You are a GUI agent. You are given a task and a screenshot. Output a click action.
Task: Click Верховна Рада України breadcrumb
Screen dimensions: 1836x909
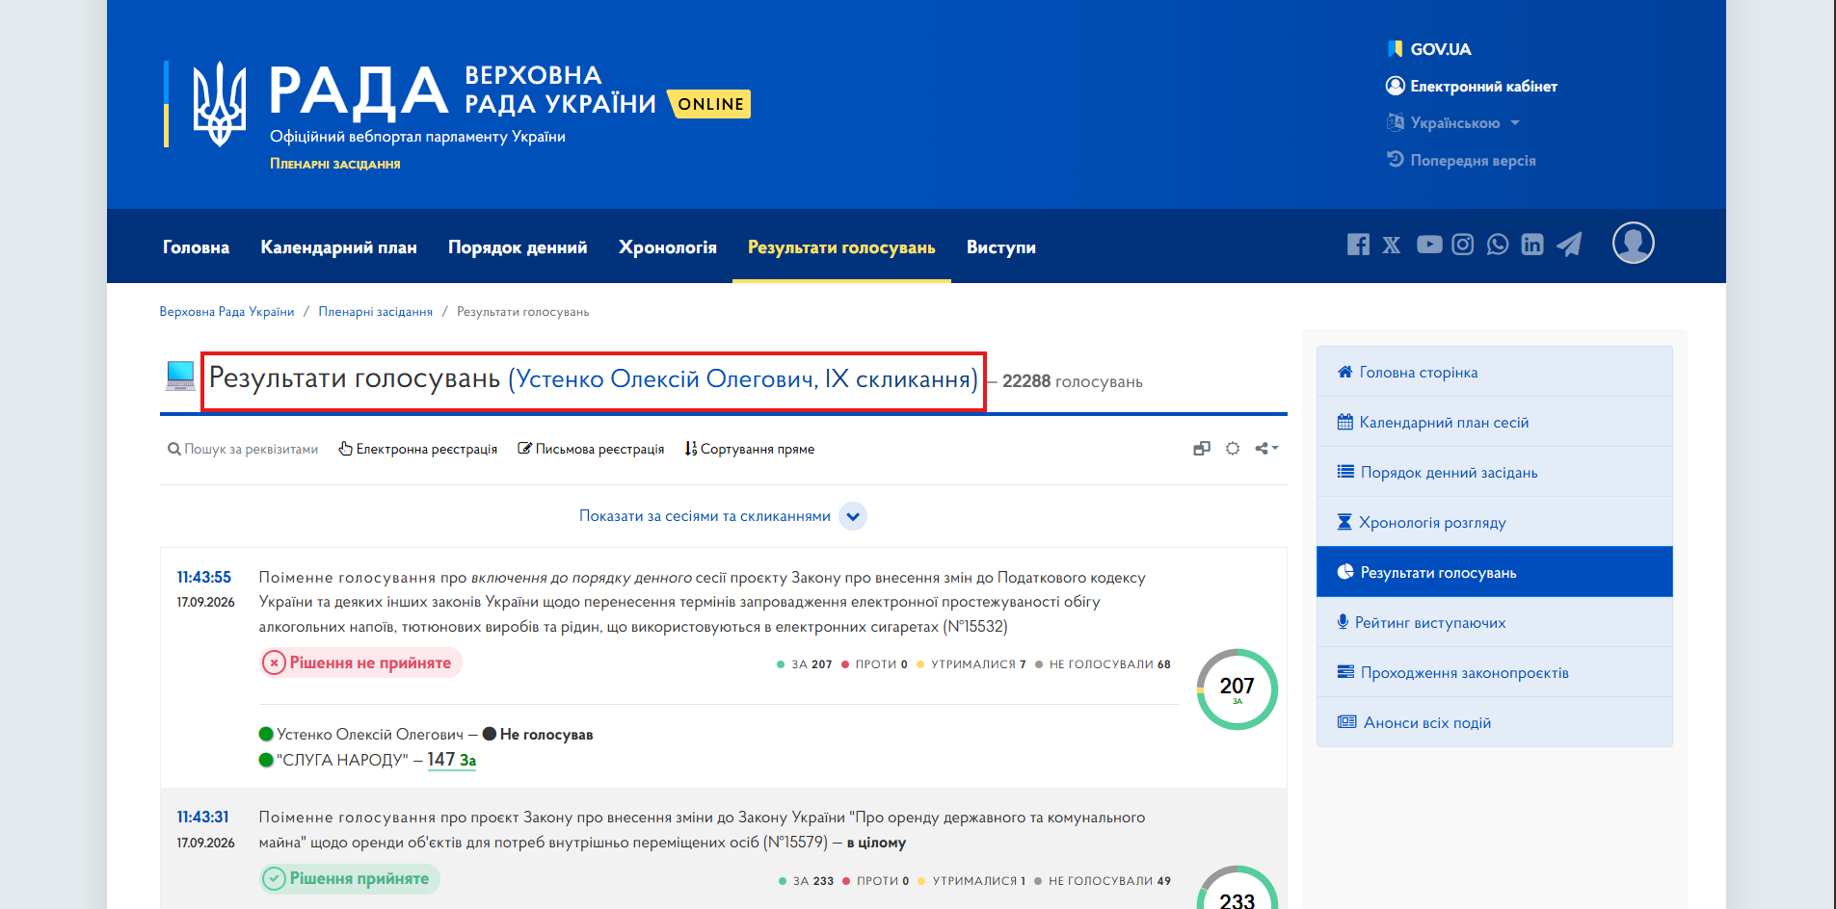coord(227,312)
